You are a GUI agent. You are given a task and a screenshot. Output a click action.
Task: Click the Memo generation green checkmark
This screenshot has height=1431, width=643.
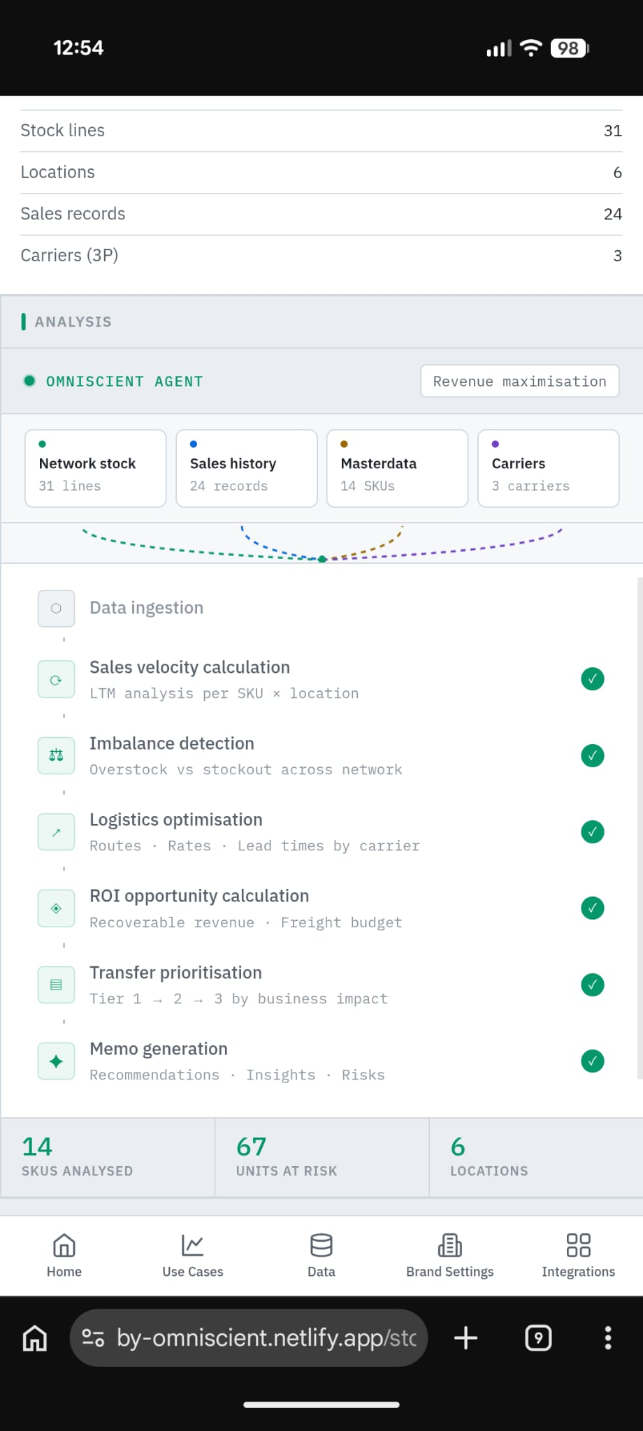pos(592,1061)
